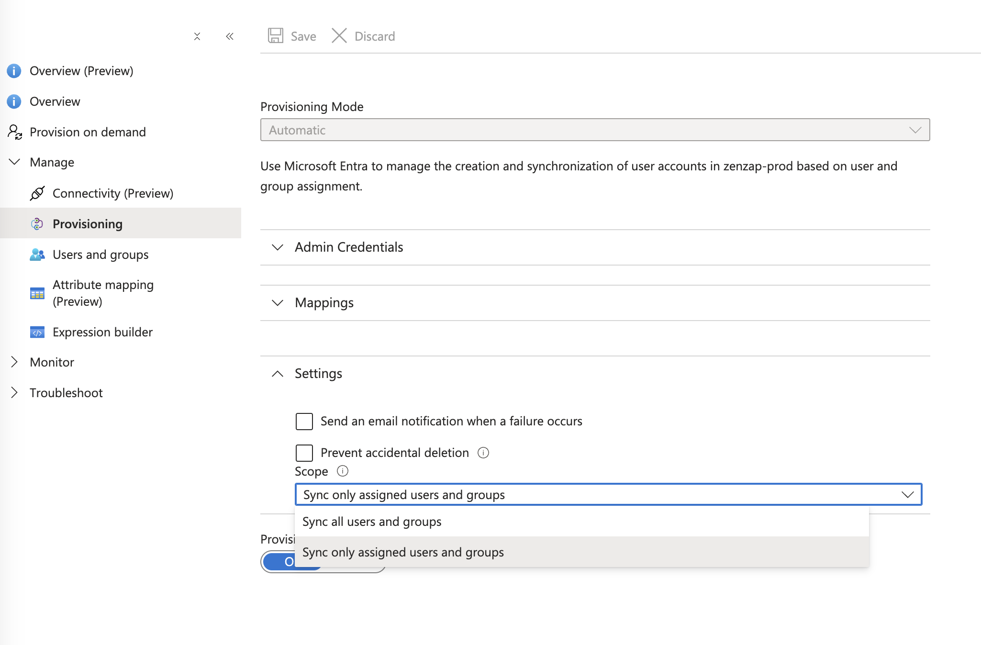Open Attribute mapping (Preview) page
981x645 pixels.
(x=103, y=293)
